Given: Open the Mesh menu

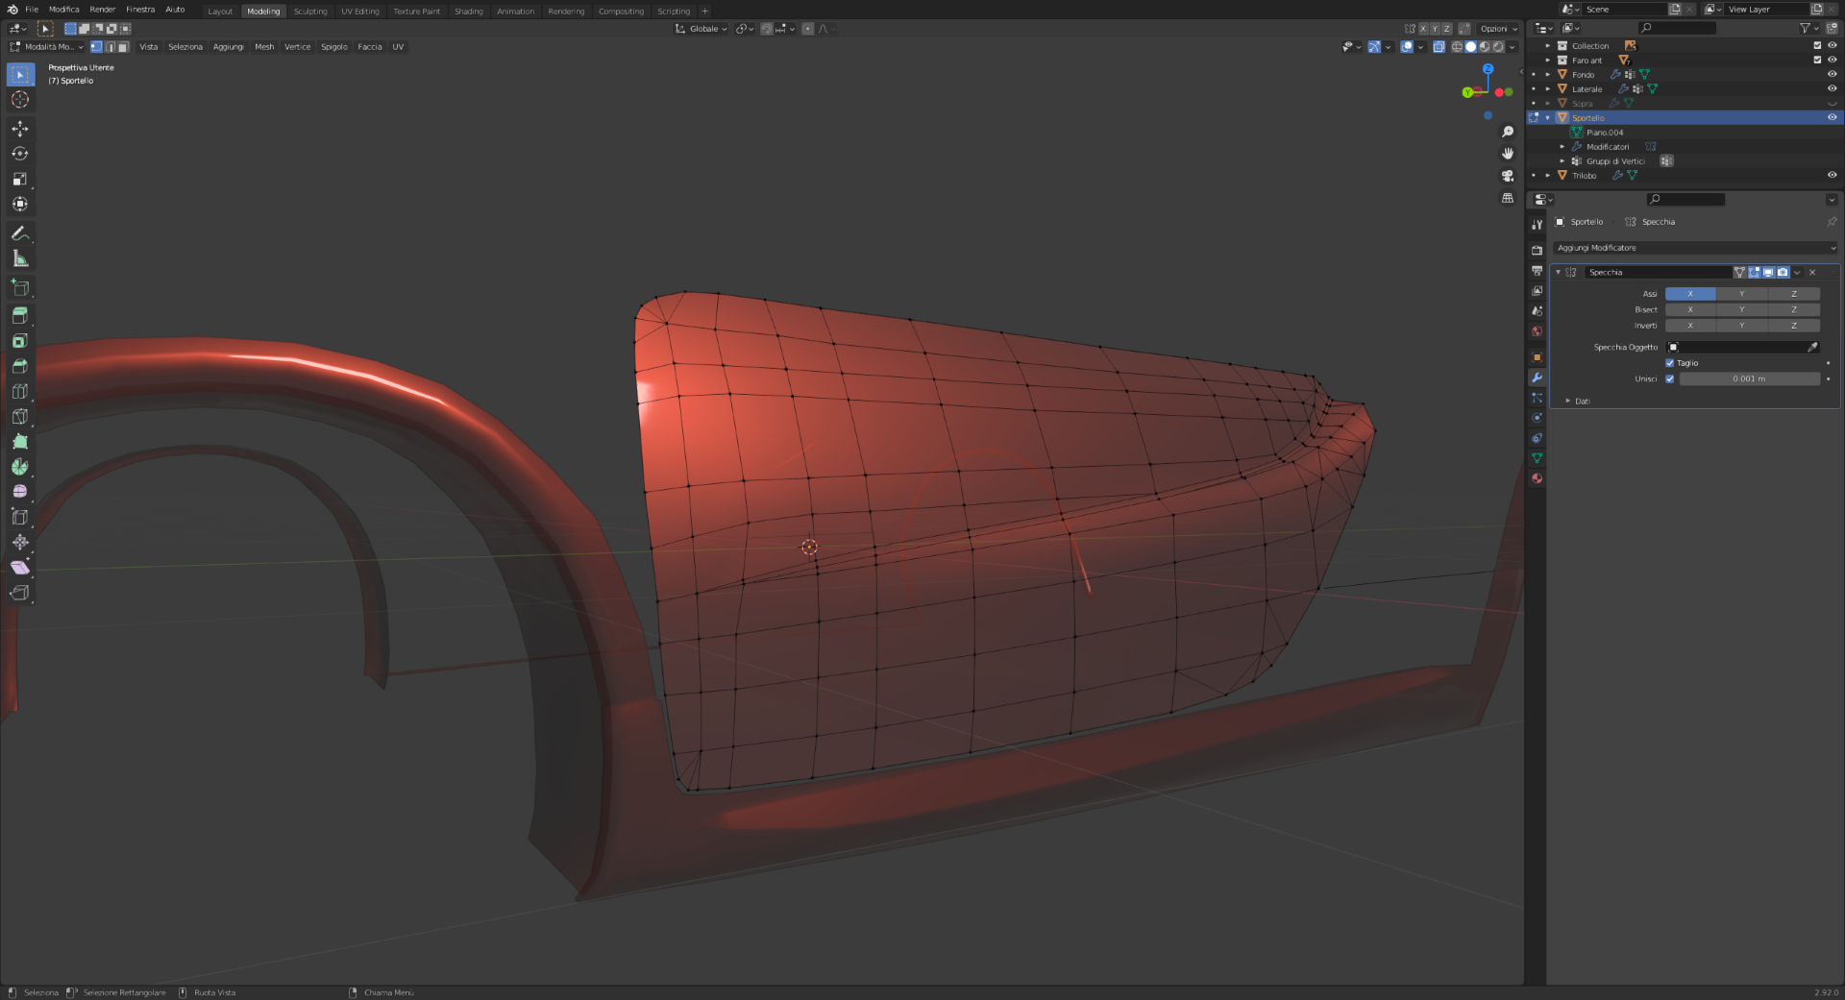Looking at the screenshot, I should click(x=264, y=47).
